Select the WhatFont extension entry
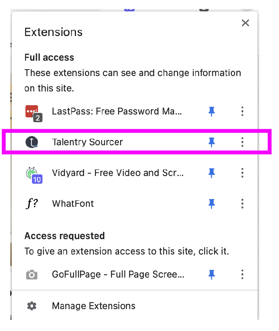The width and height of the screenshot is (279, 331). point(73,204)
